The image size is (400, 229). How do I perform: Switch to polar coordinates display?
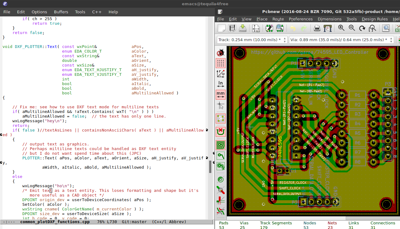221,74
